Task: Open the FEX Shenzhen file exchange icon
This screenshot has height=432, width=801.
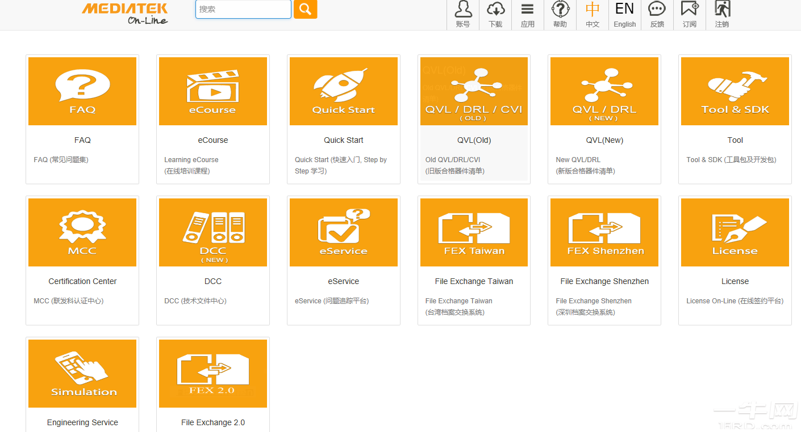Action: tap(604, 232)
